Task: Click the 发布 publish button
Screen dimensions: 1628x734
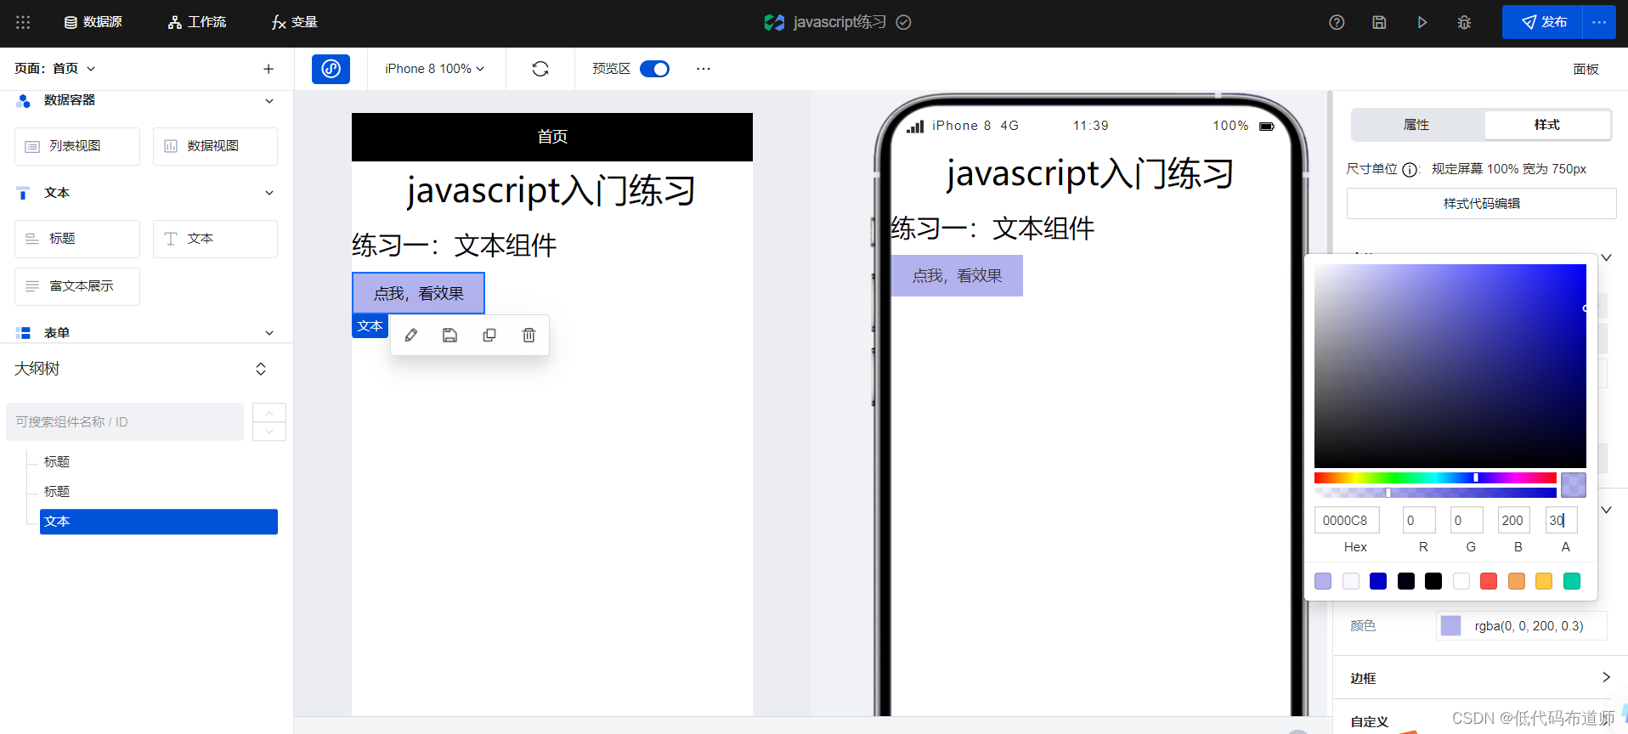Action: click(1543, 22)
